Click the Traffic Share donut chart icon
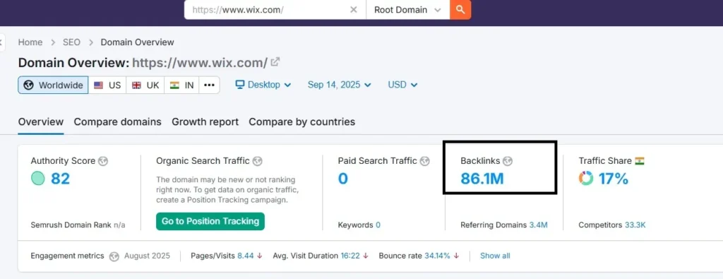This screenshot has height=279, width=723. click(x=586, y=179)
